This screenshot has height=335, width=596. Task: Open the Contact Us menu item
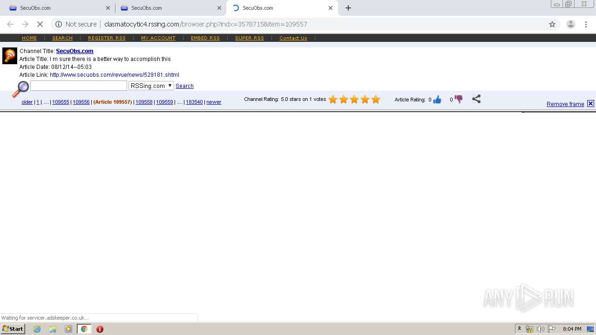(293, 38)
